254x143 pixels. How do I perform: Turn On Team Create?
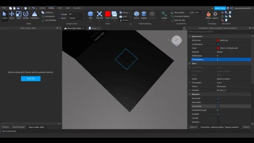tap(31, 79)
